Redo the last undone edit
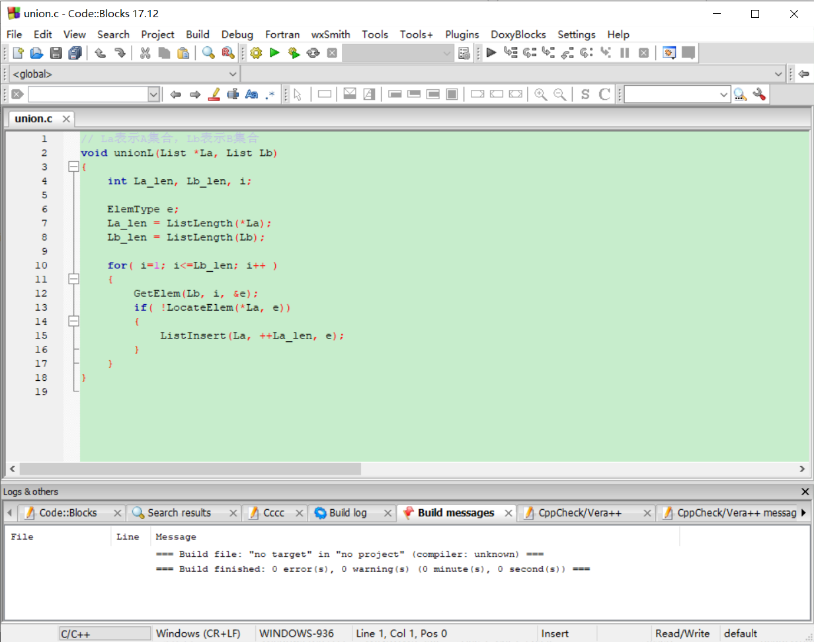814x642 pixels. pos(120,53)
